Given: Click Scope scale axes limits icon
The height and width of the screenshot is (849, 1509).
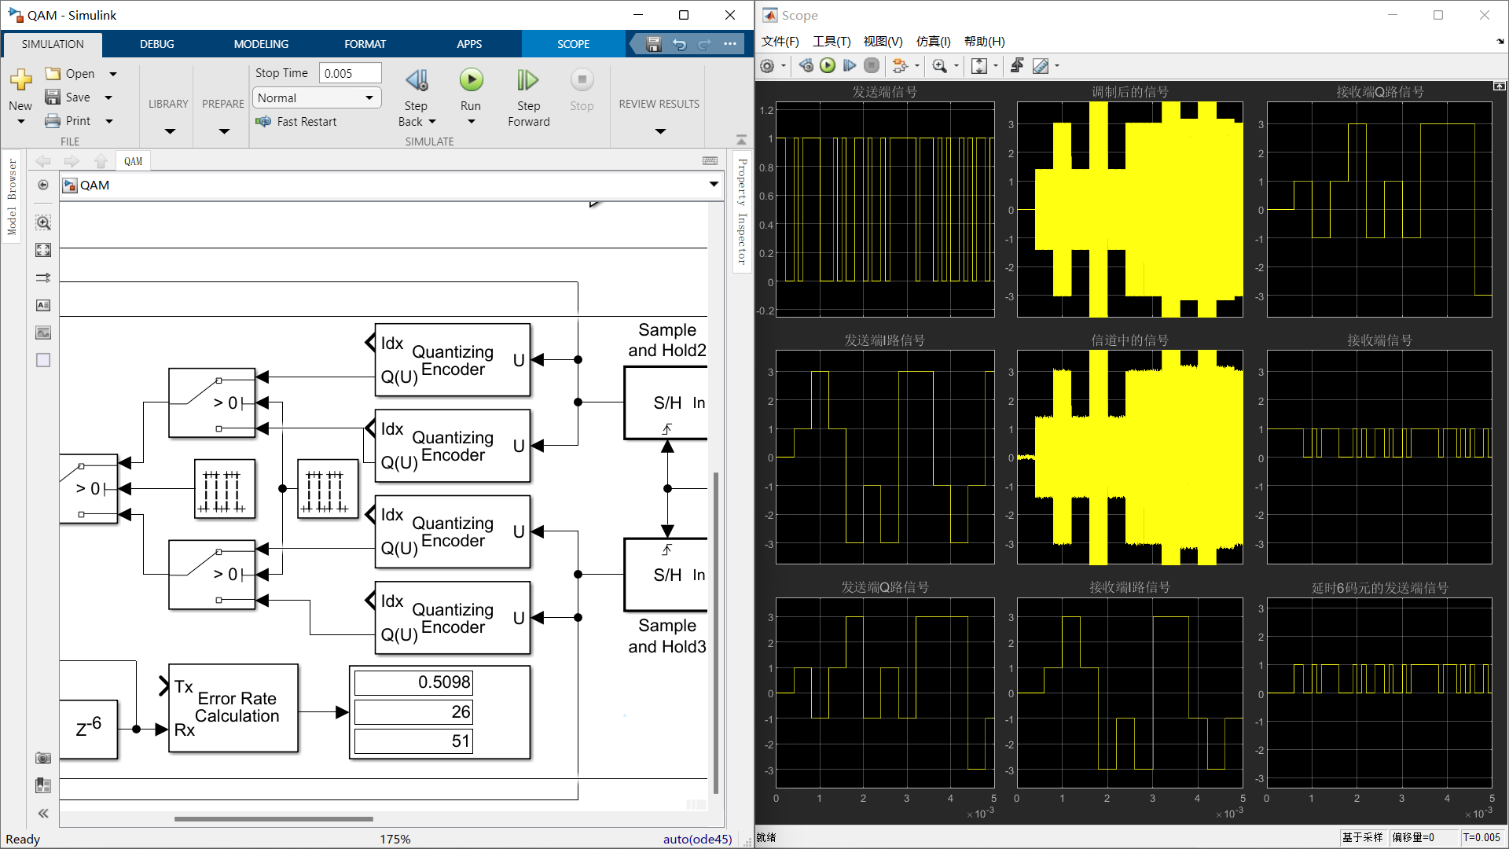Looking at the screenshot, I should tap(979, 66).
